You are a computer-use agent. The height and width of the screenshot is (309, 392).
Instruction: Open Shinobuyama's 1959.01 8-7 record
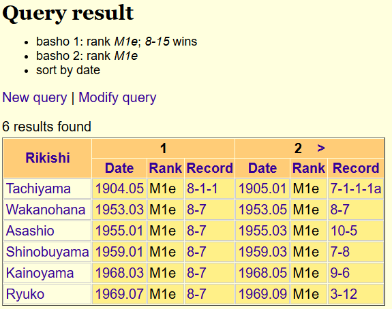196,252
